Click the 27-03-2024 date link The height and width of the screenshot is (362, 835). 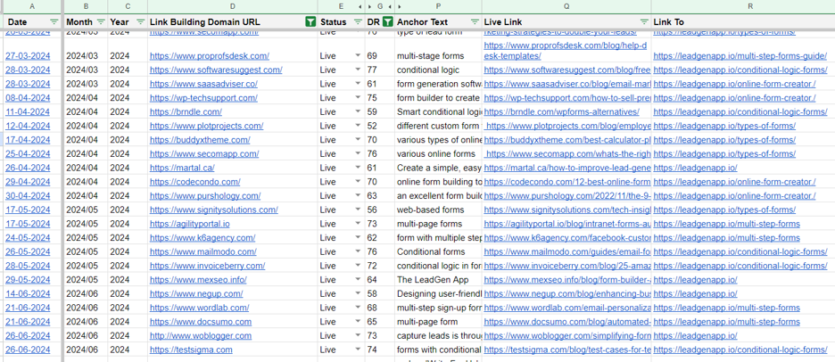(28, 56)
